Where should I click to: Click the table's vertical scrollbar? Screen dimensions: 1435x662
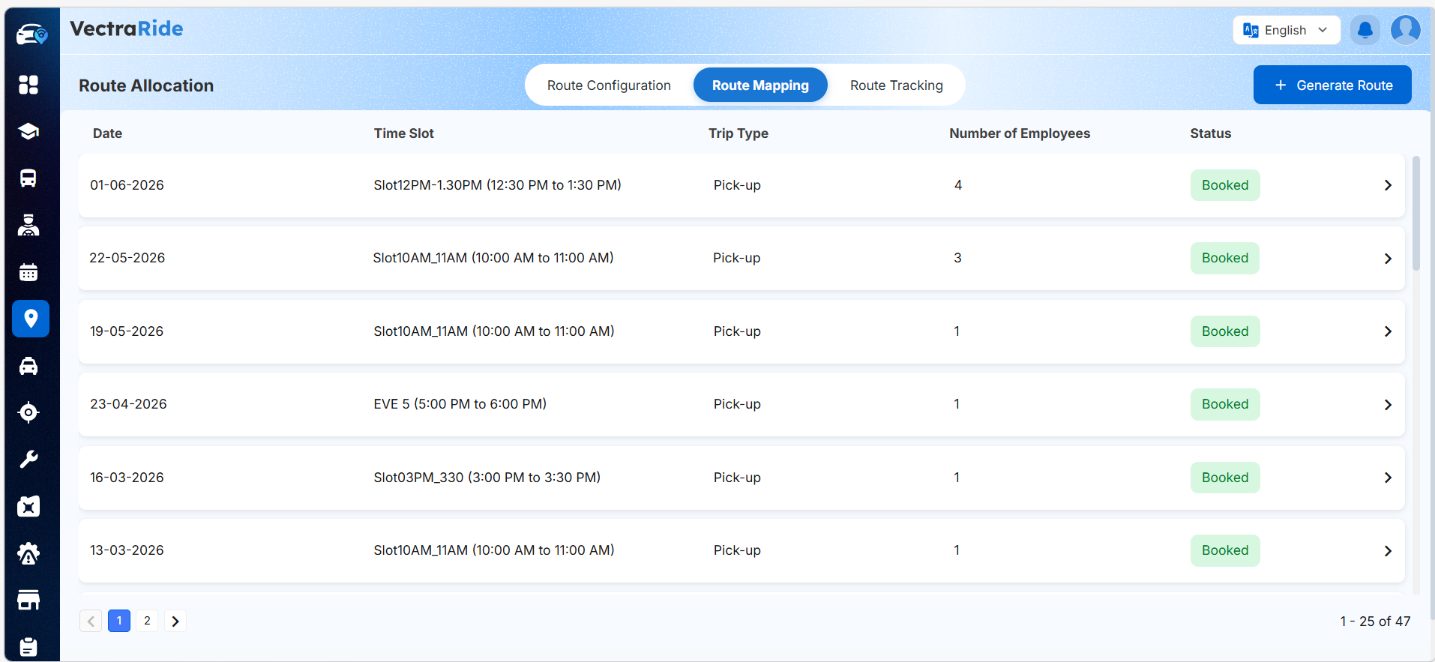pos(1416,214)
